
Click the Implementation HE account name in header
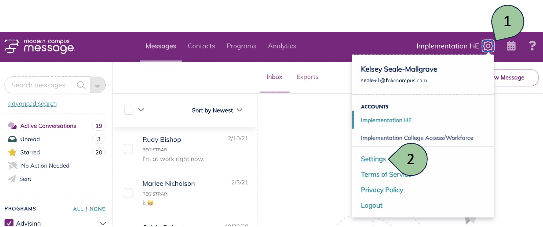point(448,46)
